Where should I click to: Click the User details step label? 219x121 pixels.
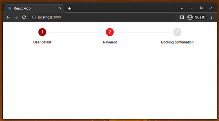tap(42, 42)
